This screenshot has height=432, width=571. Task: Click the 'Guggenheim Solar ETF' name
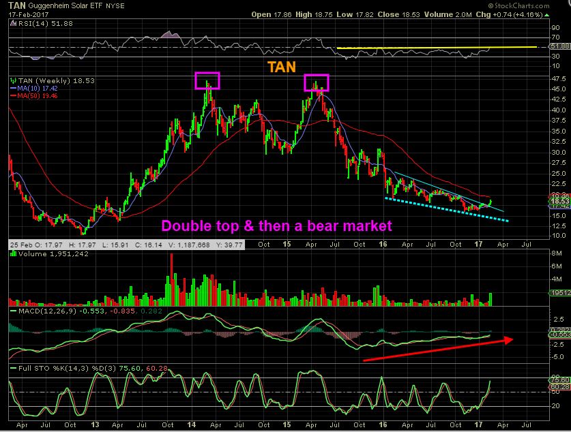[x=65, y=6]
